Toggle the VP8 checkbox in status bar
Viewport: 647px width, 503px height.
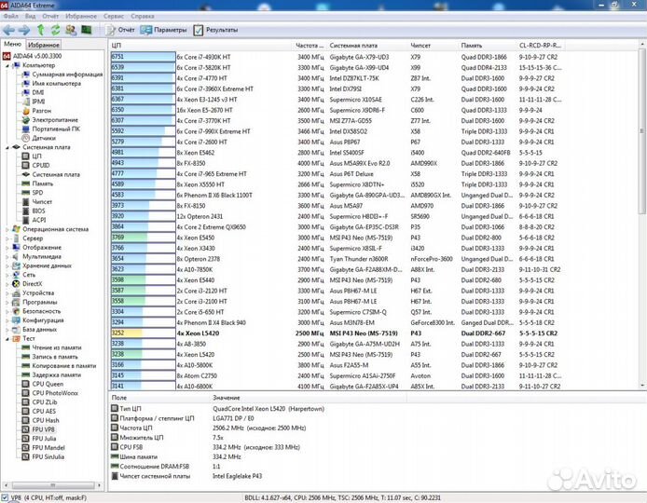[5, 497]
